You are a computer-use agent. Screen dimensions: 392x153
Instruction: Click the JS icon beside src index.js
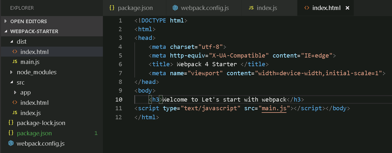click(14, 113)
